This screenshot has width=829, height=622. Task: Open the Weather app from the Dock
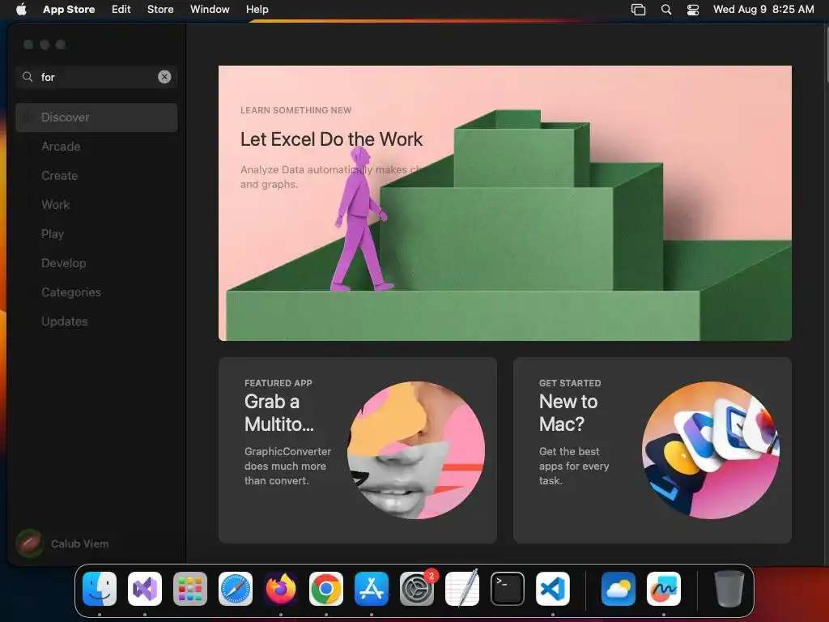(x=618, y=589)
